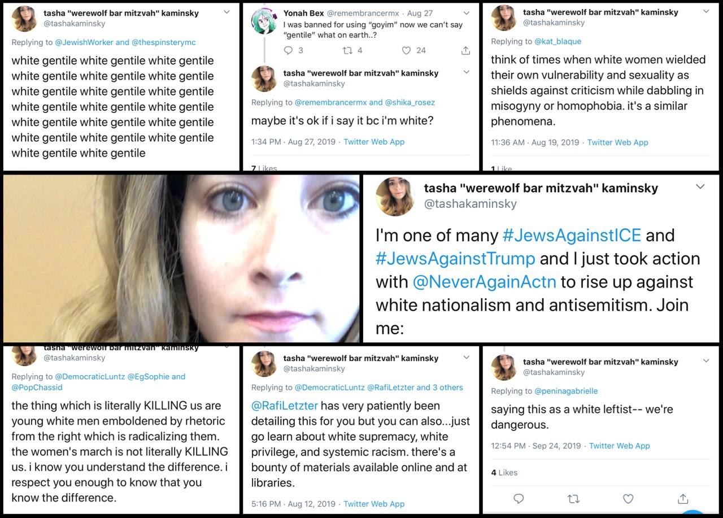The image size is (723, 518).
Task: Open chevron menu on @peninagabrielle reply tweet
Action: tap(706, 360)
